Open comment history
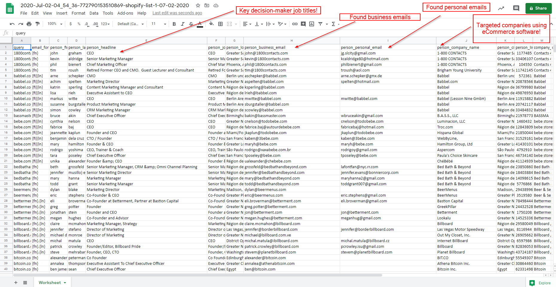556x287 pixels. pyautogui.click(x=516, y=8)
